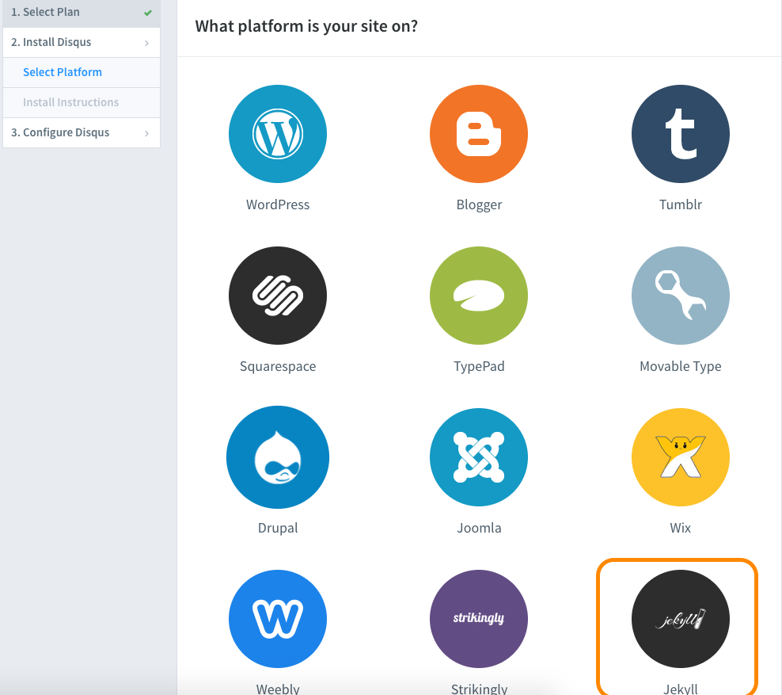Choose the Movable Type wrench icon
This screenshot has height=695, width=782.
click(680, 295)
